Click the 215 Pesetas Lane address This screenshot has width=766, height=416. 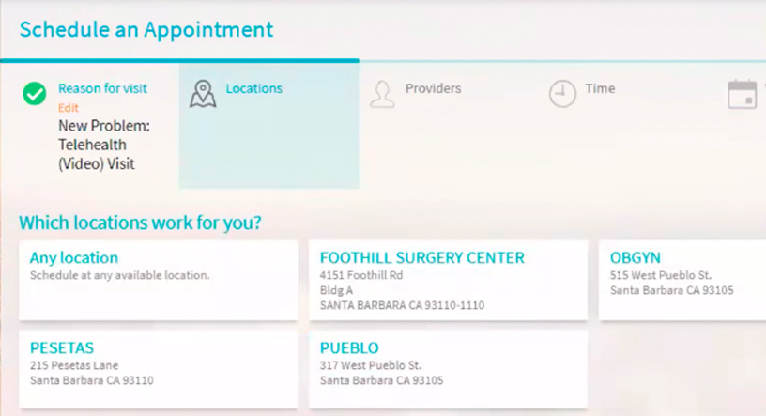74,365
